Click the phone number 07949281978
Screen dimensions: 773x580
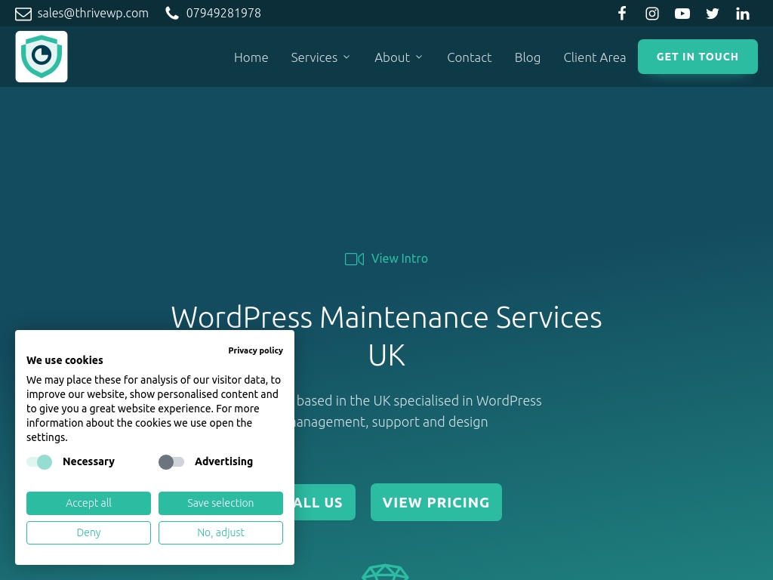pyautogui.click(x=223, y=14)
